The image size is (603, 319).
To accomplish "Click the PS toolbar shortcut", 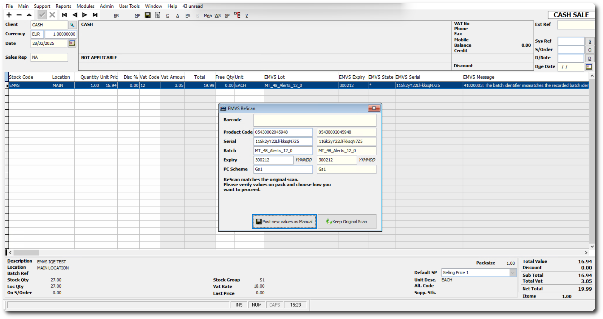I will click(188, 15).
